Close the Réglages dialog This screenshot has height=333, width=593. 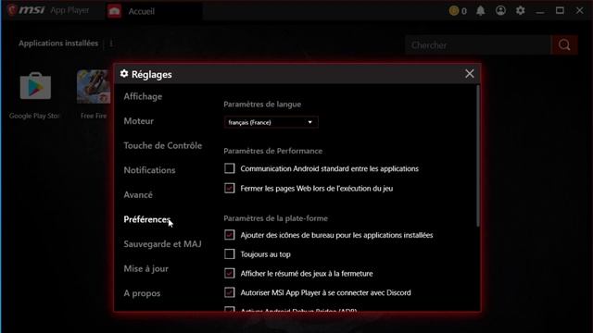click(470, 74)
